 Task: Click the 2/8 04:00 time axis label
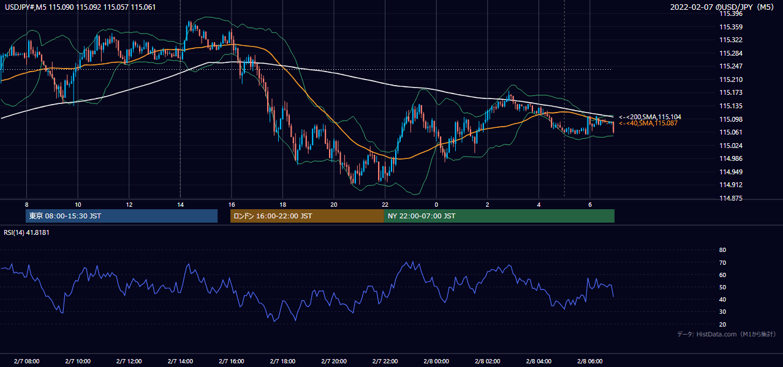pos(539,361)
